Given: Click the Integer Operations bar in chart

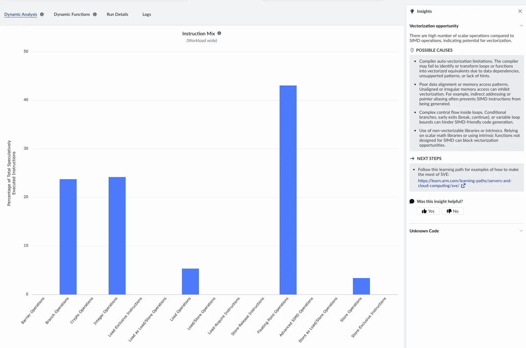Looking at the screenshot, I should [x=117, y=235].
